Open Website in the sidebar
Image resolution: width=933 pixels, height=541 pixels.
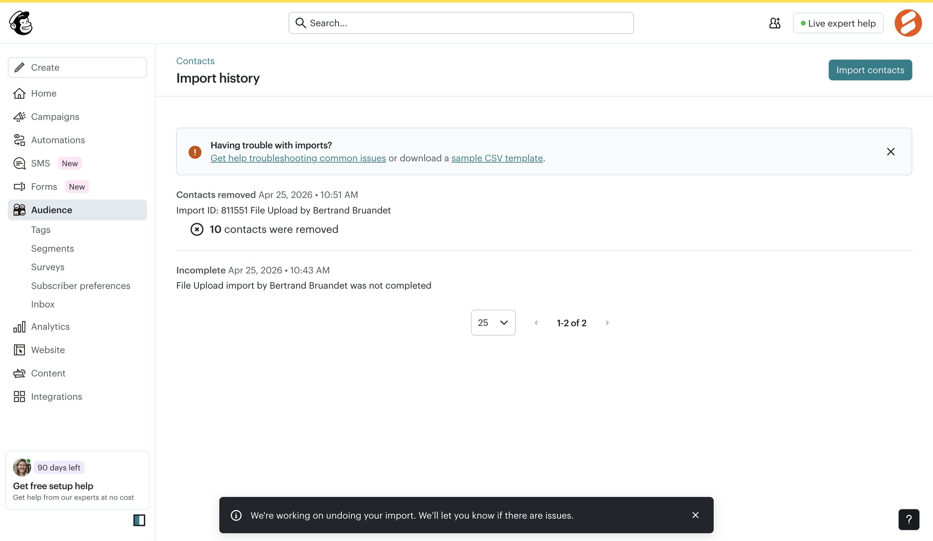tap(77, 350)
